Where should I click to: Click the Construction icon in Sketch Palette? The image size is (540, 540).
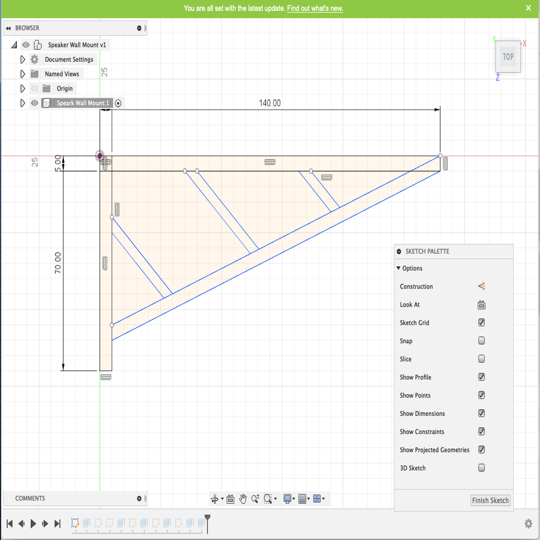(x=481, y=286)
